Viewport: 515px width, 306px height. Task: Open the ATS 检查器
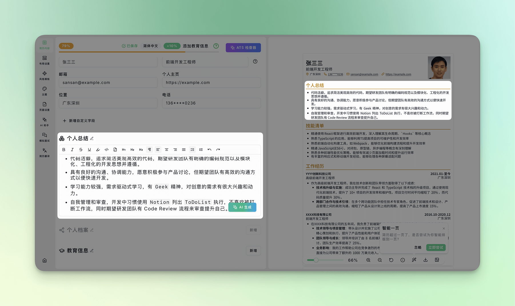pyautogui.click(x=243, y=48)
